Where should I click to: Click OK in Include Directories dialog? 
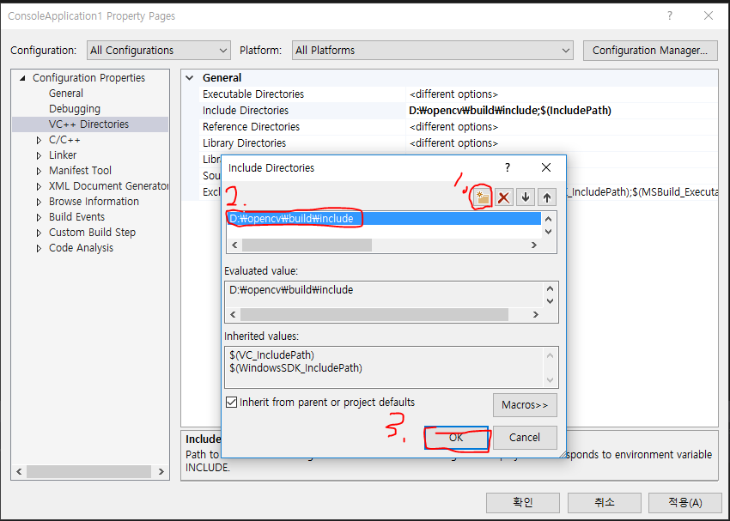(x=456, y=438)
